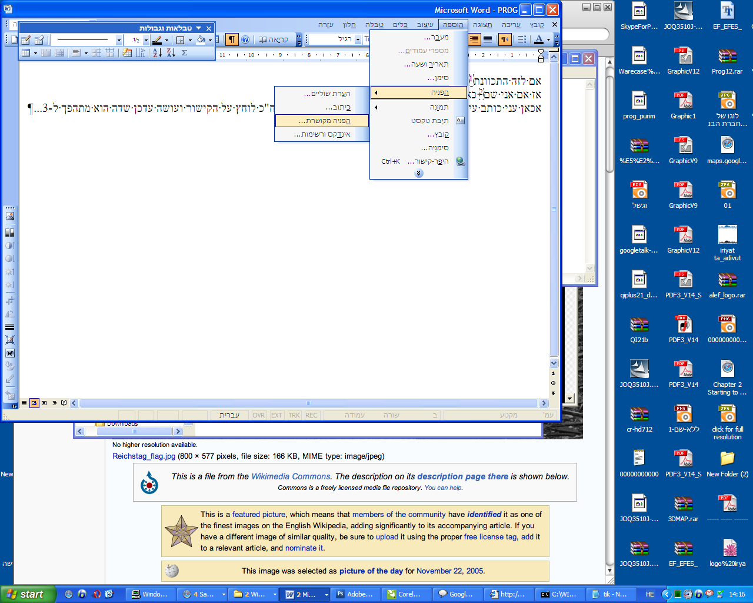Choose הערת שוליים from the submenu
This screenshot has width=753, height=603.
(x=322, y=94)
